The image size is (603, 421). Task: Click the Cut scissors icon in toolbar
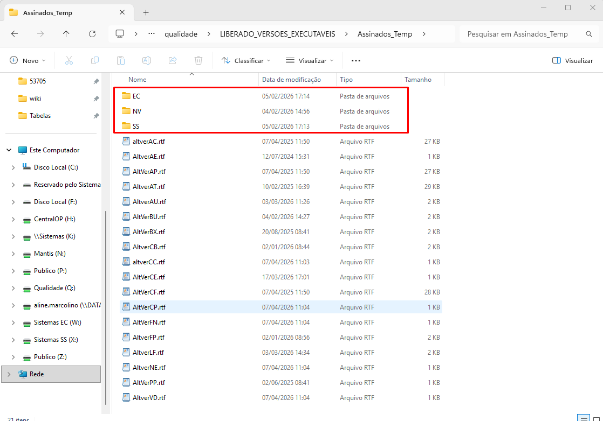(x=69, y=61)
